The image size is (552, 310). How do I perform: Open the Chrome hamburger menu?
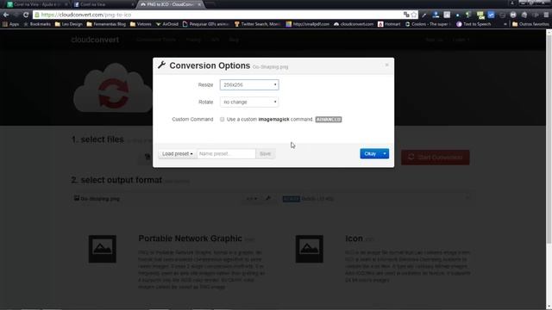tap(546, 15)
